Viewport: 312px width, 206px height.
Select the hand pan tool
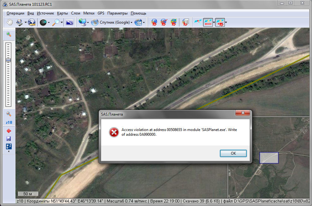9,22
